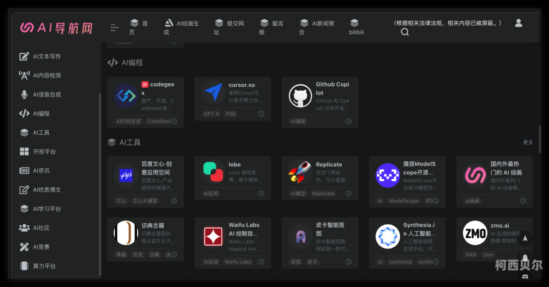Viewport: 549px width, 287px height.
Task: Click AI文本写作 sidebar edit icon
Action: (x=24, y=56)
